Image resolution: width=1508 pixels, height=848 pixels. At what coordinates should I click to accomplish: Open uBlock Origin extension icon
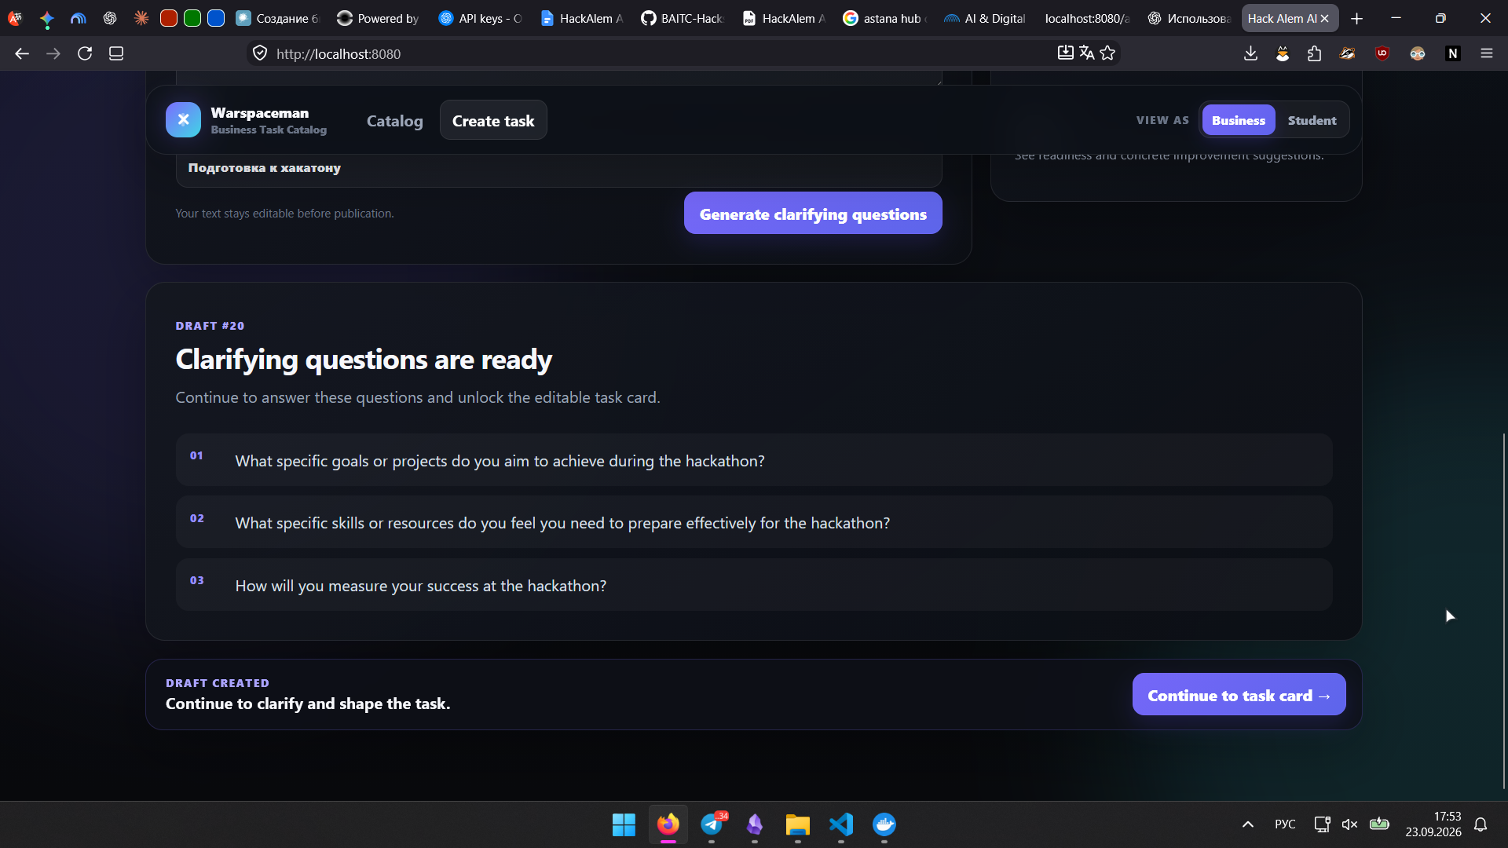coord(1382,53)
